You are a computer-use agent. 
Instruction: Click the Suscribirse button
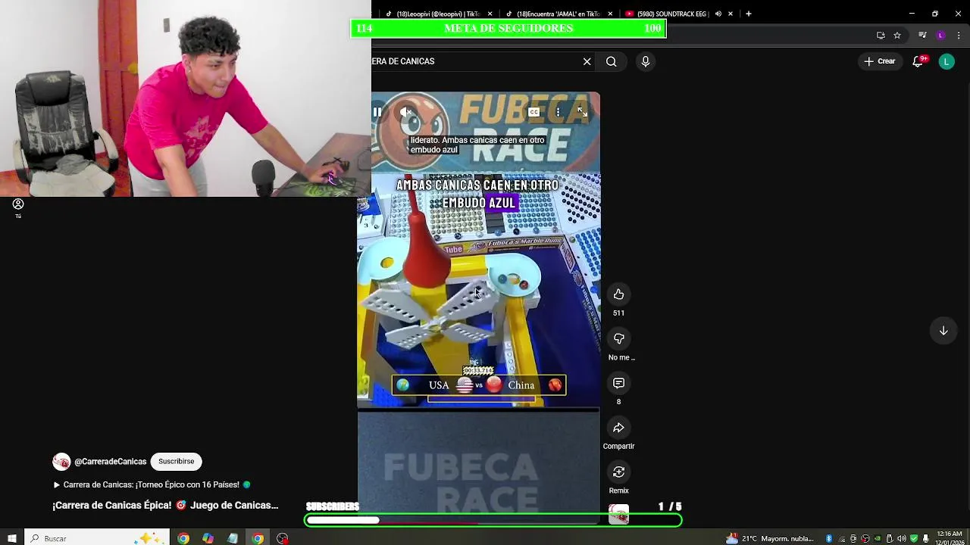point(176,461)
